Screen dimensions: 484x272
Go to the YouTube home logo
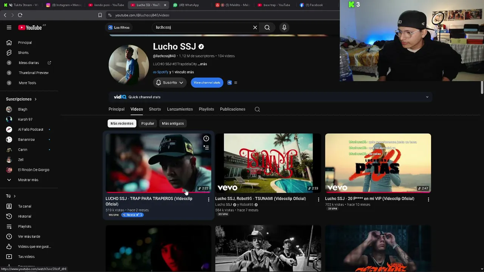(x=30, y=28)
